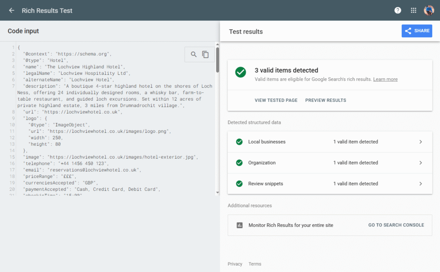
Task: Open the Privacy link
Action: (235, 264)
